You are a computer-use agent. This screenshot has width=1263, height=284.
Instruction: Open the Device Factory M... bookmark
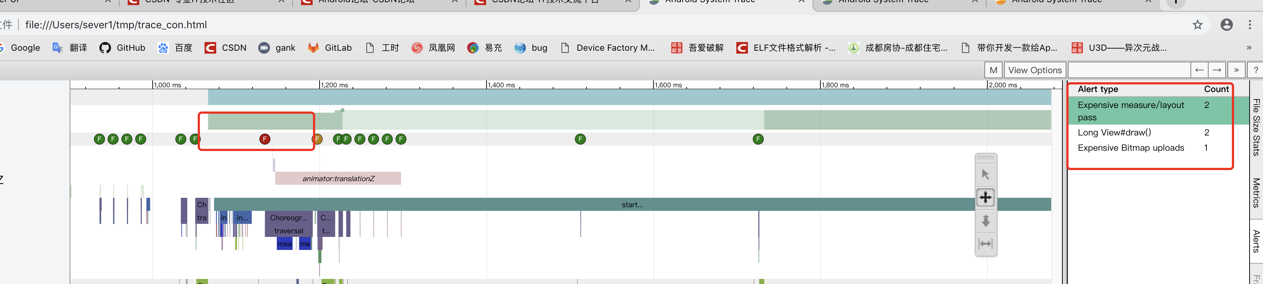(608, 48)
